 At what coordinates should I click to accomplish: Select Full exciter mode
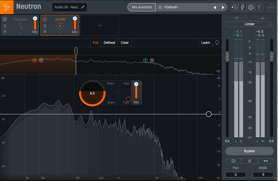(96, 43)
